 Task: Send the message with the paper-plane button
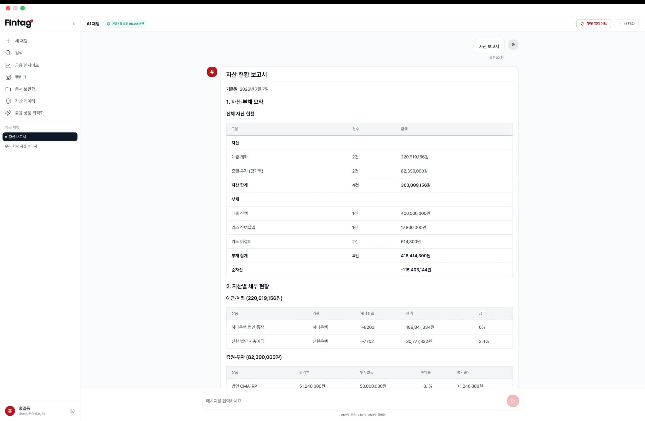(513, 401)
